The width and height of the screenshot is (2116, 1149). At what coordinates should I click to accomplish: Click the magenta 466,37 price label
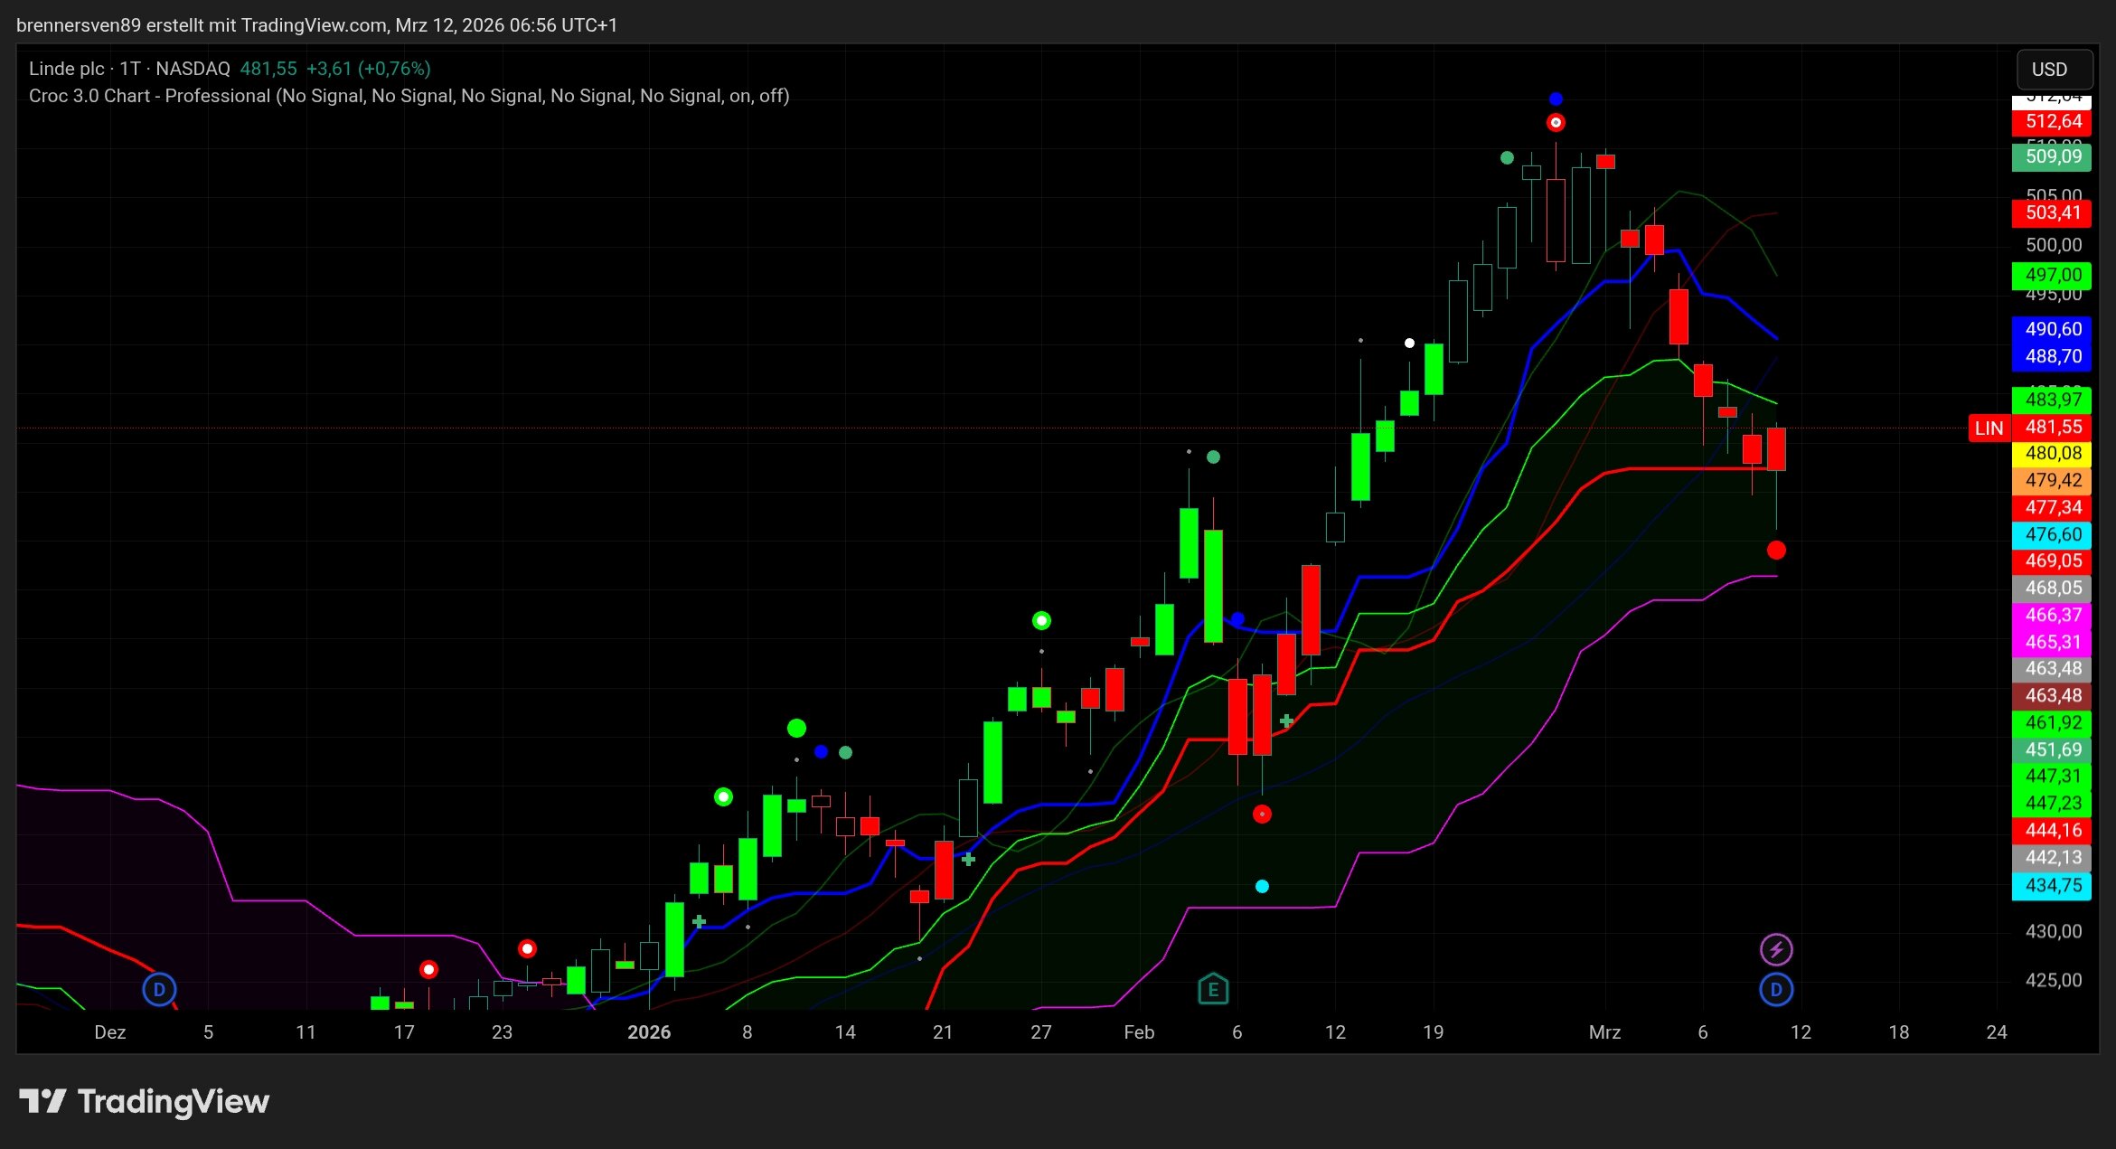click(2052, 615)
